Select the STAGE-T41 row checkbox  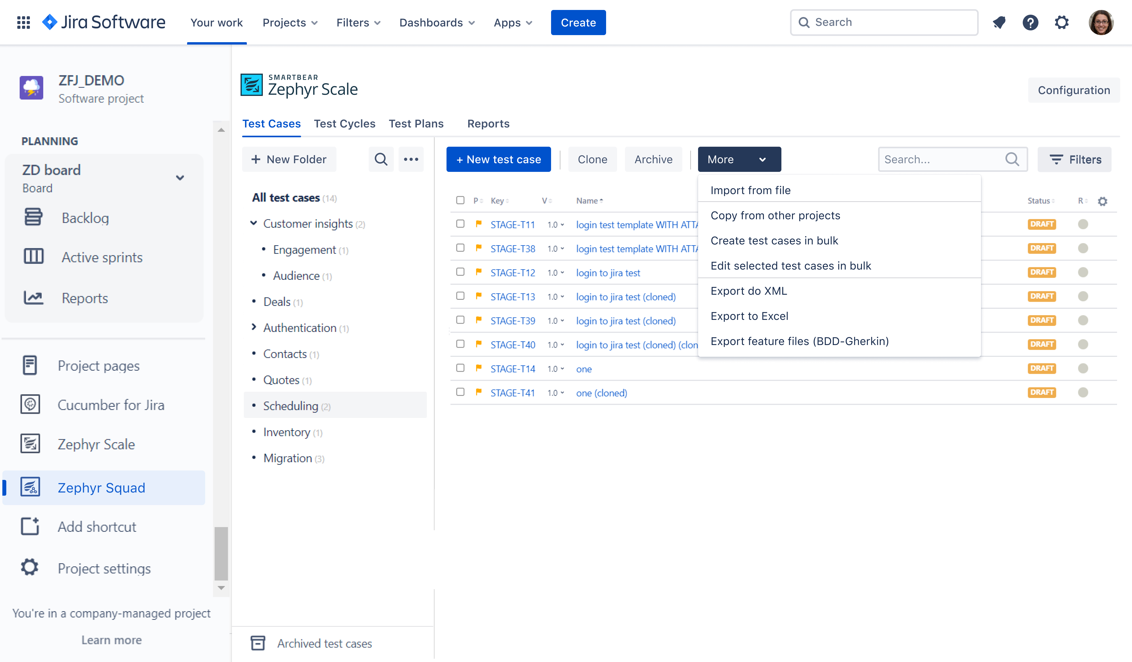click(x=460, y=392)
